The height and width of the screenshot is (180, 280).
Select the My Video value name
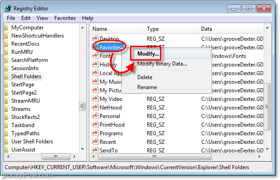[x=111, y=99]
